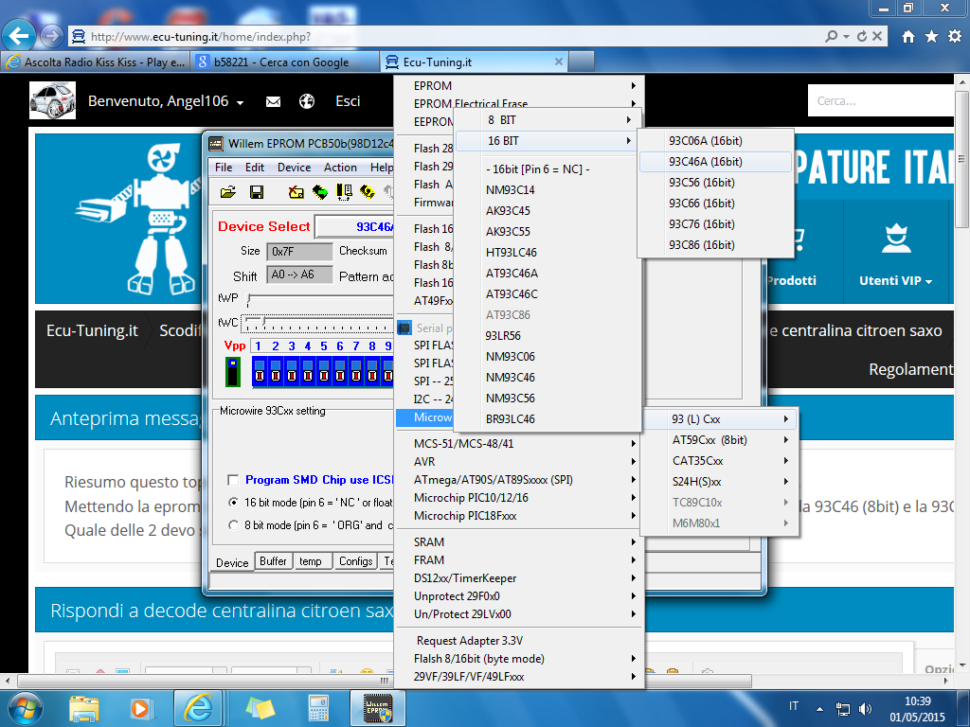Click the tWC slider handle

[x=263, y=322]
